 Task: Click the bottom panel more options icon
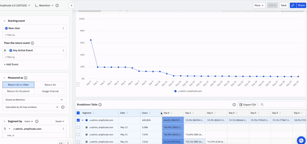(68, 143)
